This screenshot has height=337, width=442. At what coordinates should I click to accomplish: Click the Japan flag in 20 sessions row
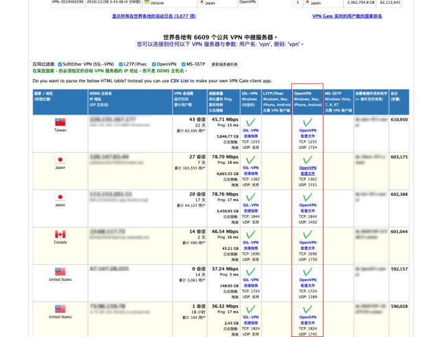(x=60, y=197)
